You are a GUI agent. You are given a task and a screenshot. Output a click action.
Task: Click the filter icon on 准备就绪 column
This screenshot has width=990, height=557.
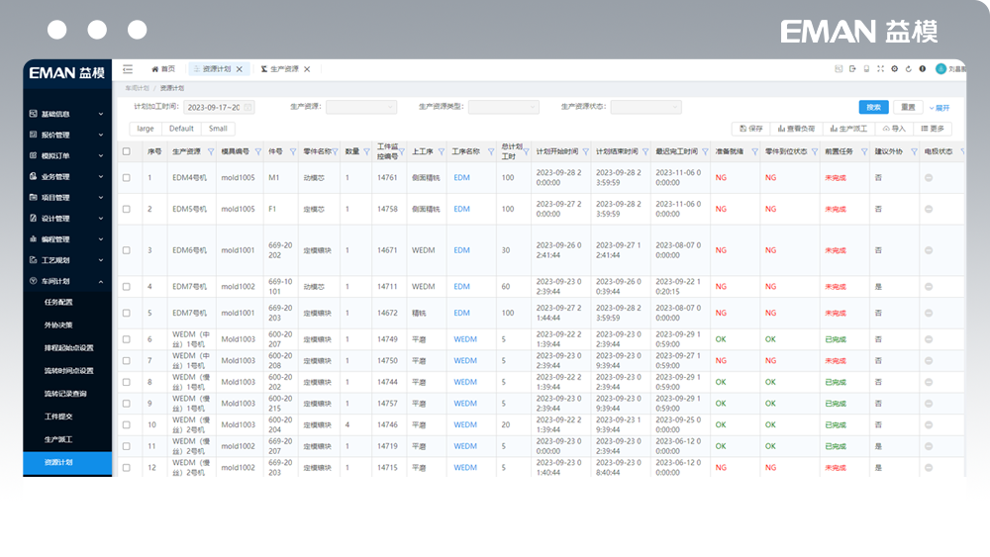click(x=754, y=152)
